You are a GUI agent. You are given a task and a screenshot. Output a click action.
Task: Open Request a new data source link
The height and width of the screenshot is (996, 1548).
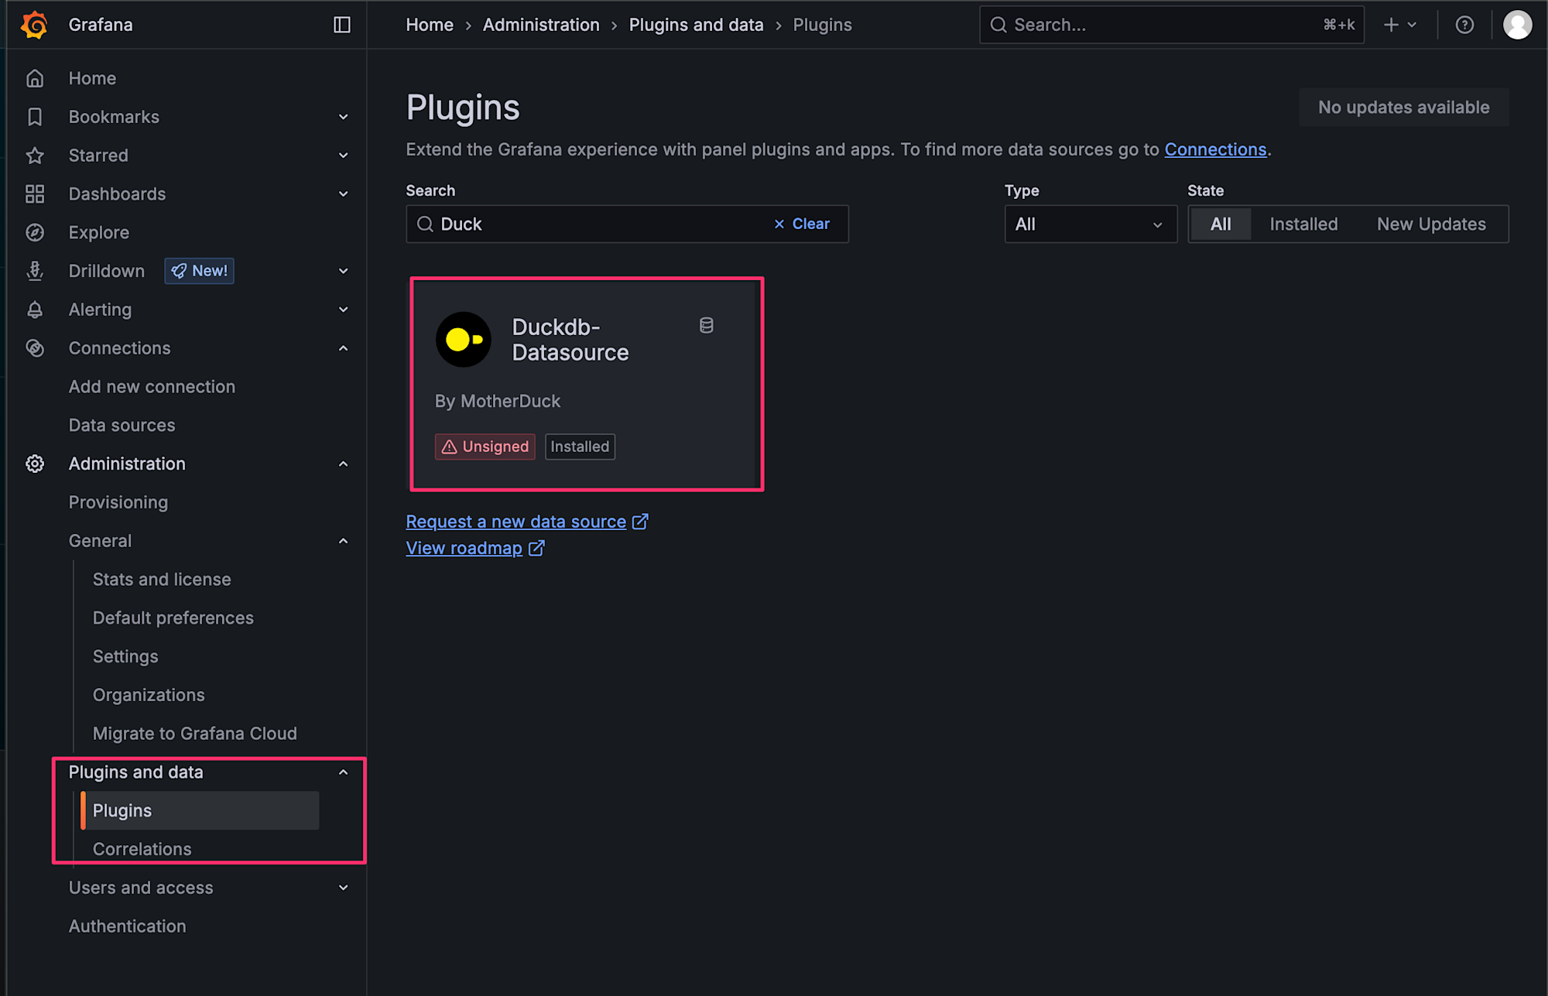516,522
